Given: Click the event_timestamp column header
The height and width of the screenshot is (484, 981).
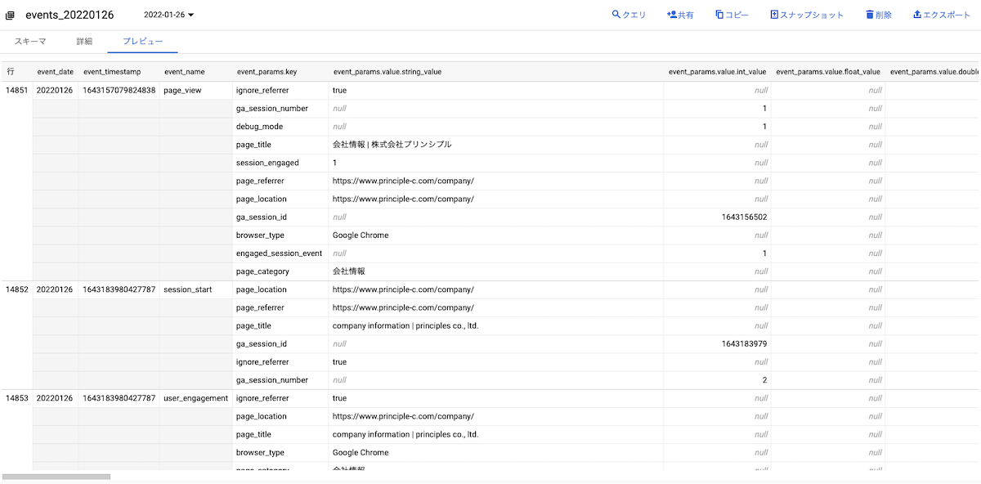Looking at the screenshot, I should point(112,72).
